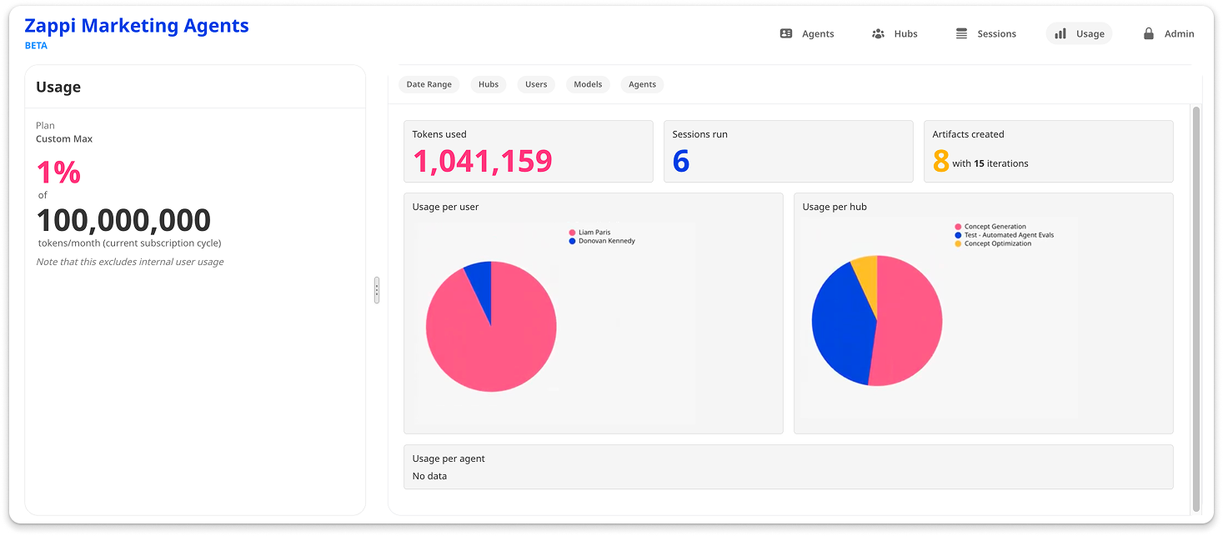Click the Usage per user heading
The image size is (1223, 536).
click(445, 207)
